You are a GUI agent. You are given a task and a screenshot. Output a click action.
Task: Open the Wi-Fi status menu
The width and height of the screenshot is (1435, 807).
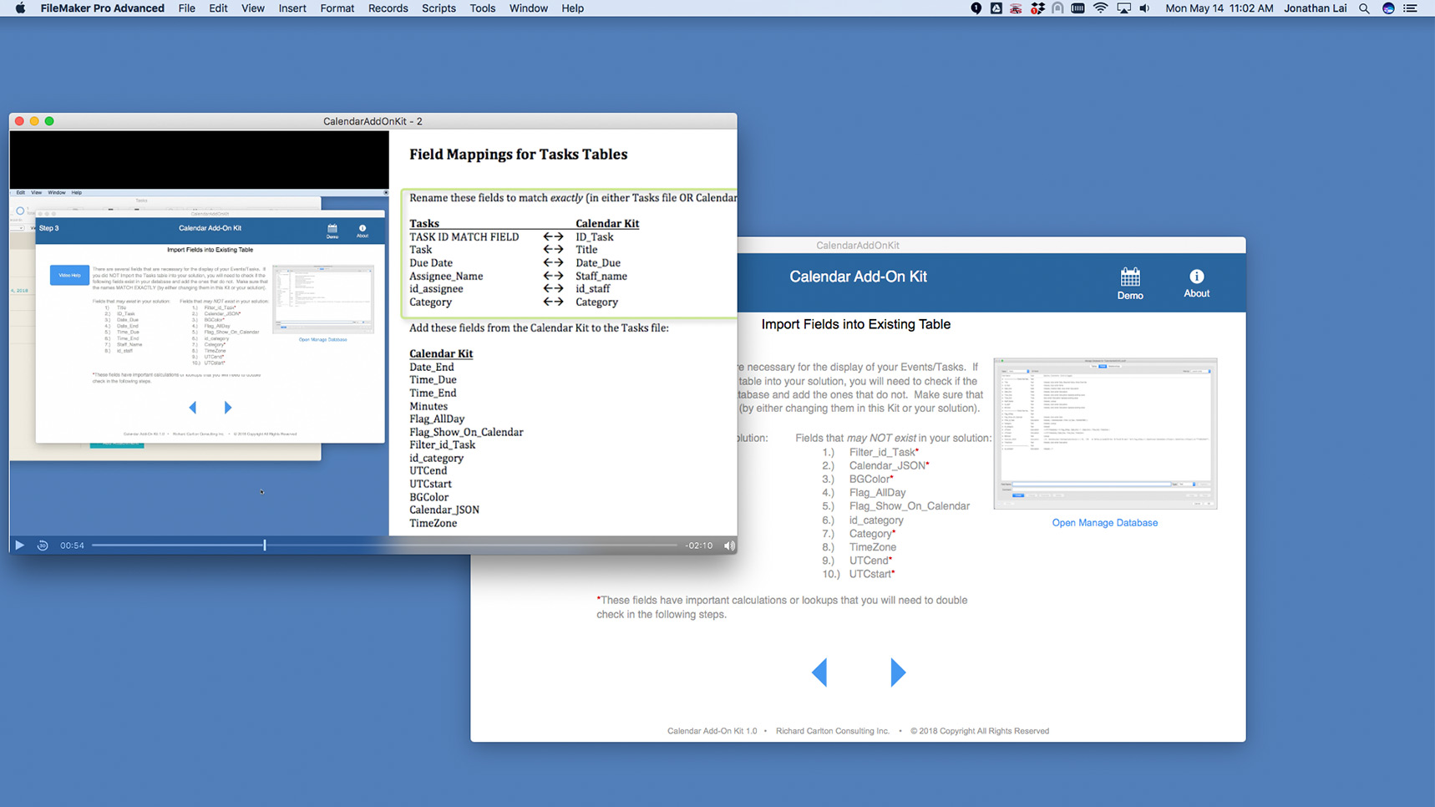point(1100,8)
